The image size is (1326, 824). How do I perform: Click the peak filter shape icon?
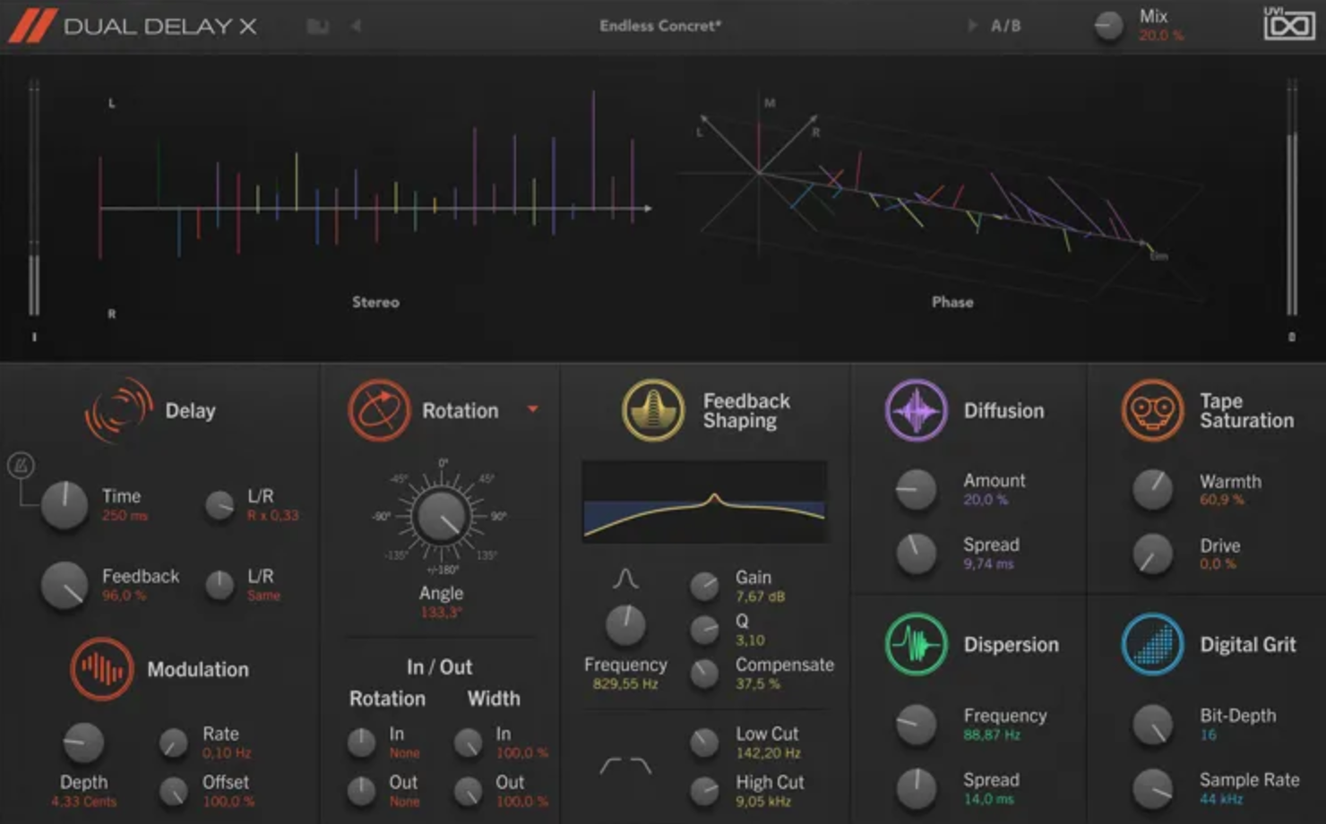point(625,579)
